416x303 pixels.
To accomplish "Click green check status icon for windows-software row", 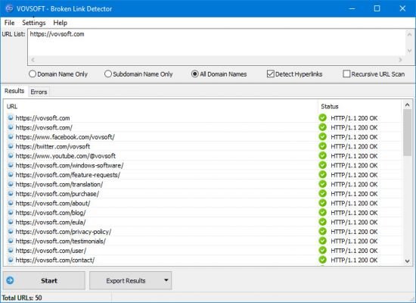I will tap(323, 165).
